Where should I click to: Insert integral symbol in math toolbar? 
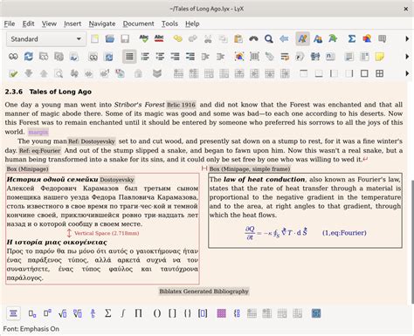pos(123,313)
